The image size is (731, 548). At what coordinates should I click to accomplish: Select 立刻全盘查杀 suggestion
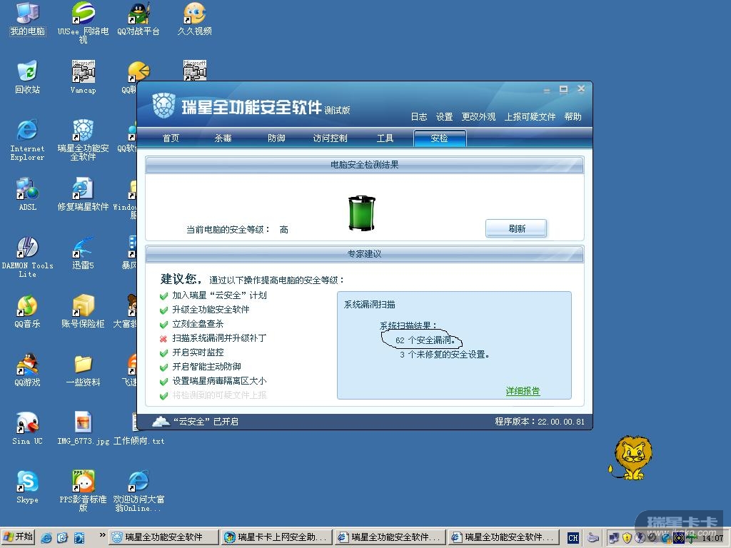coord(198,324)
